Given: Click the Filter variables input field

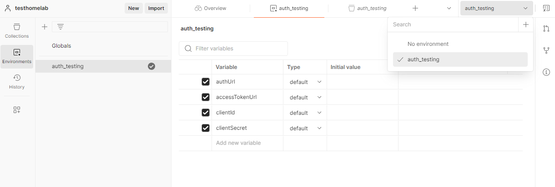Looking at the screenshot, I should pyautogui.click(x=239, y=49).
